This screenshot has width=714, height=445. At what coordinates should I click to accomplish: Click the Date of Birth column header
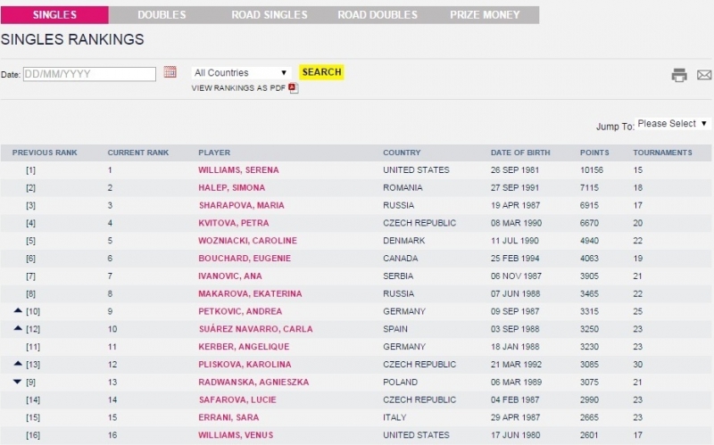pyautogui.click(x=520, y=152)
